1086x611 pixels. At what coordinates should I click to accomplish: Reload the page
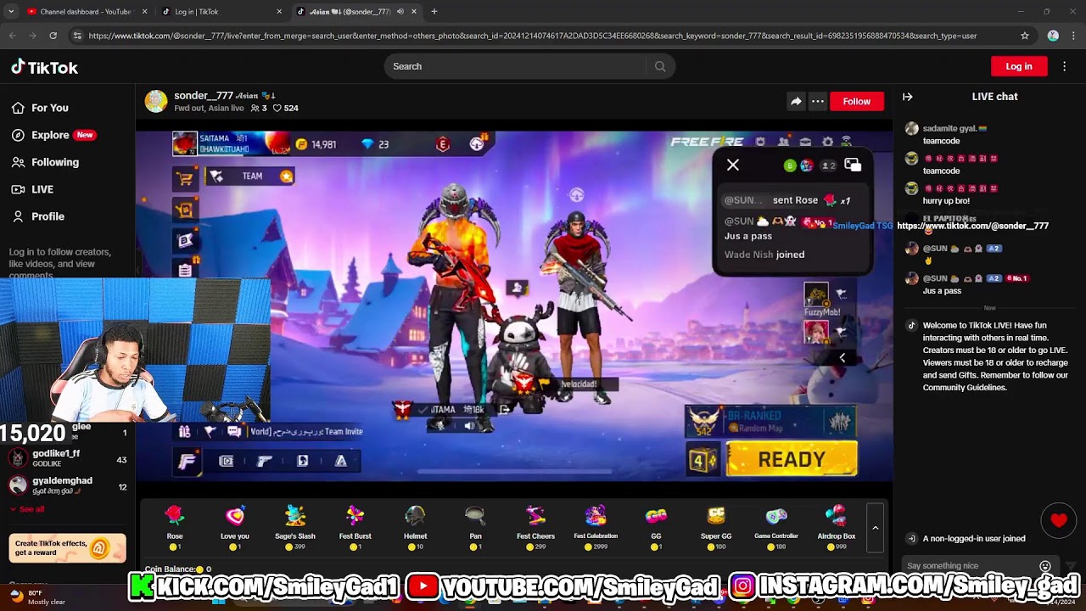coord(53,36)
